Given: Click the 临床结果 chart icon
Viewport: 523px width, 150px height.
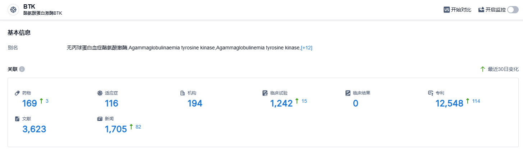Looking at the screenshot, I should point(348,93).
